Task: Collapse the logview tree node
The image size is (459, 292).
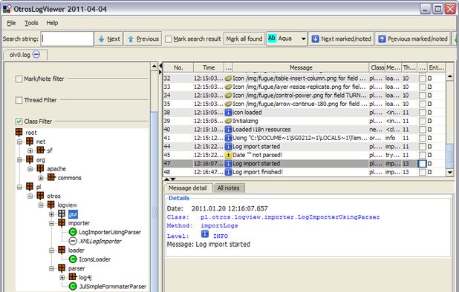Action: [41, 205]
